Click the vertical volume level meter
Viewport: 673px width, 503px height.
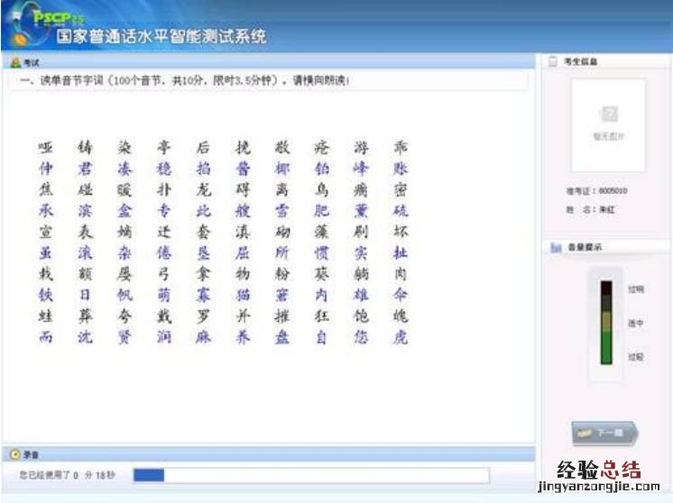point(606,323)
